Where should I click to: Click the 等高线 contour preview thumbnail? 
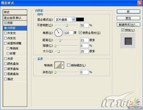(58, 65)
